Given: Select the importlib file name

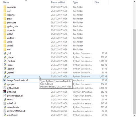Looking at the screenshot, I should 11,7.
